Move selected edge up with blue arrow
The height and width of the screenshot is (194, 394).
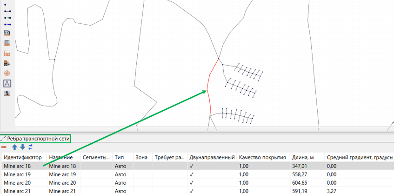(x=14, y=147)
